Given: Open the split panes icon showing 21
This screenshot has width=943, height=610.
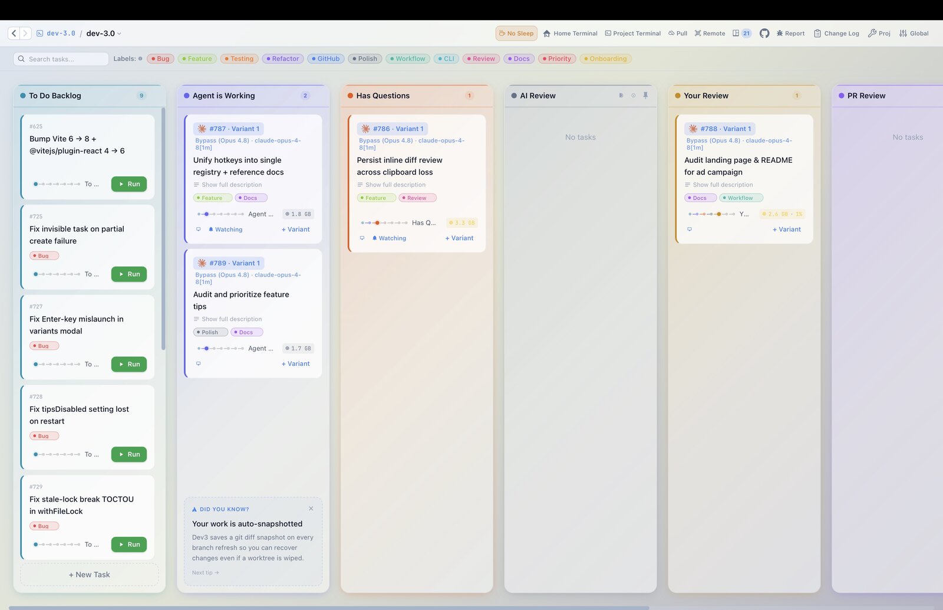Looking at the screenshot, I should (741, 34).
